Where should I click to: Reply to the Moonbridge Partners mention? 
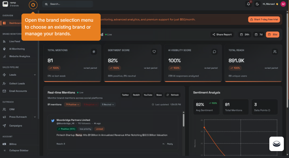point(168,144)
